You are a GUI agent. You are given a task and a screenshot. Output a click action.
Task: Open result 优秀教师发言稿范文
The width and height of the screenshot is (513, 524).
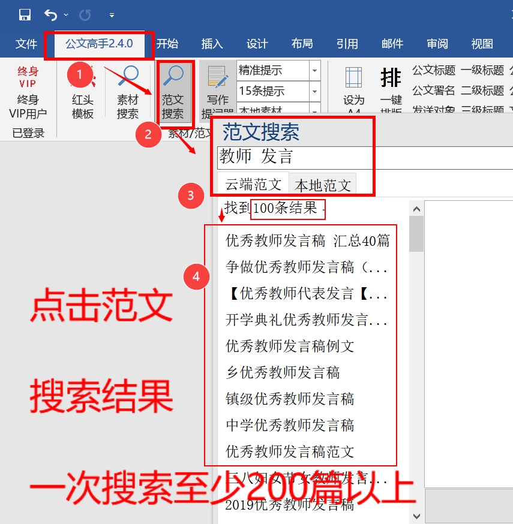290,452
